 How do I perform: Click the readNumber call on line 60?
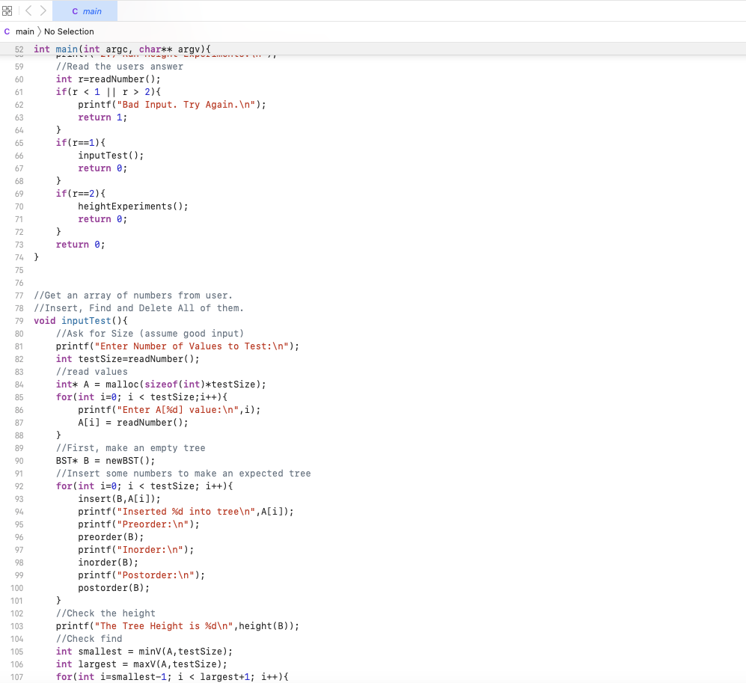tap(111, 79)
